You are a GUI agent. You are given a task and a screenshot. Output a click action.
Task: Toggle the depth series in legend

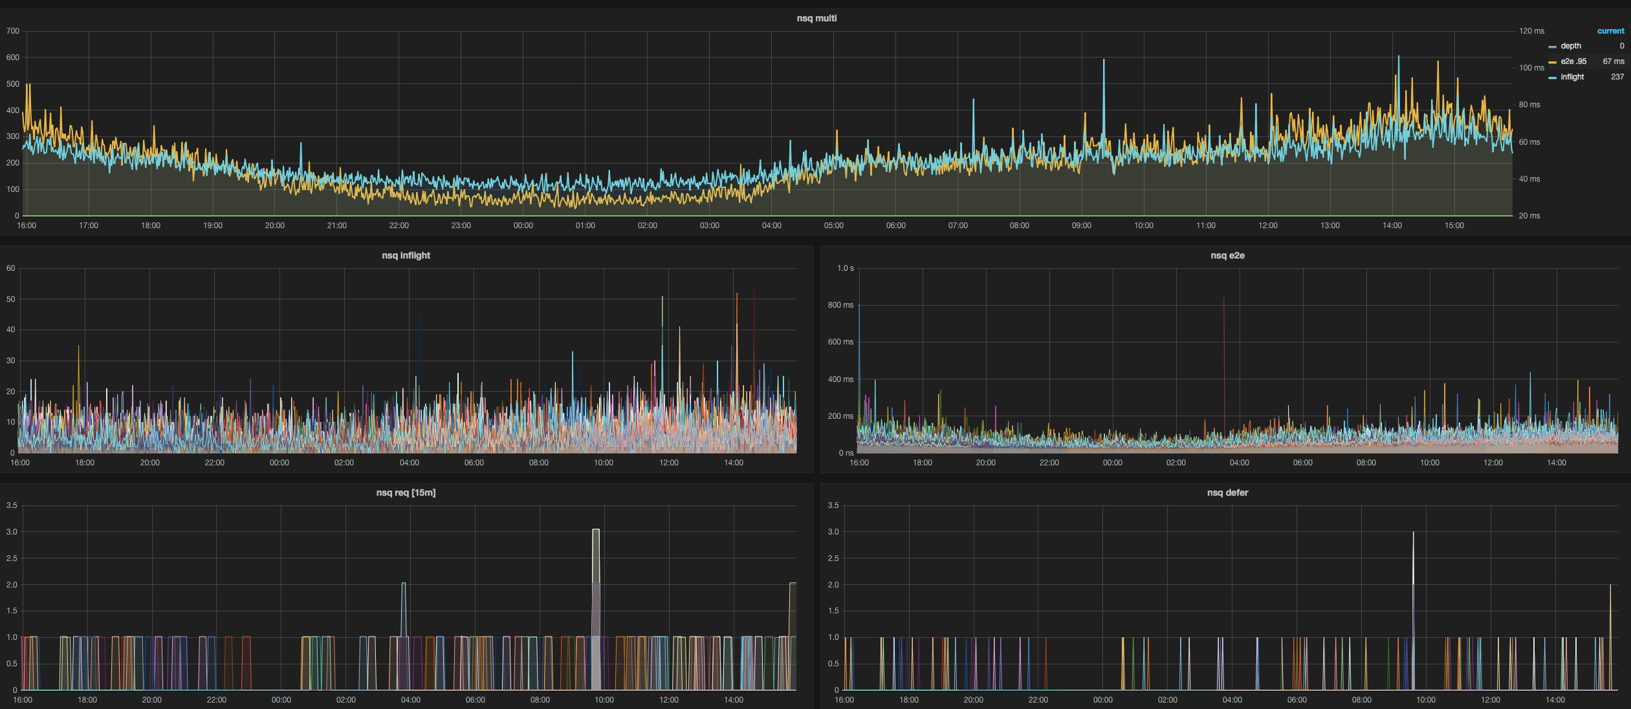(x=1570, y=46)
